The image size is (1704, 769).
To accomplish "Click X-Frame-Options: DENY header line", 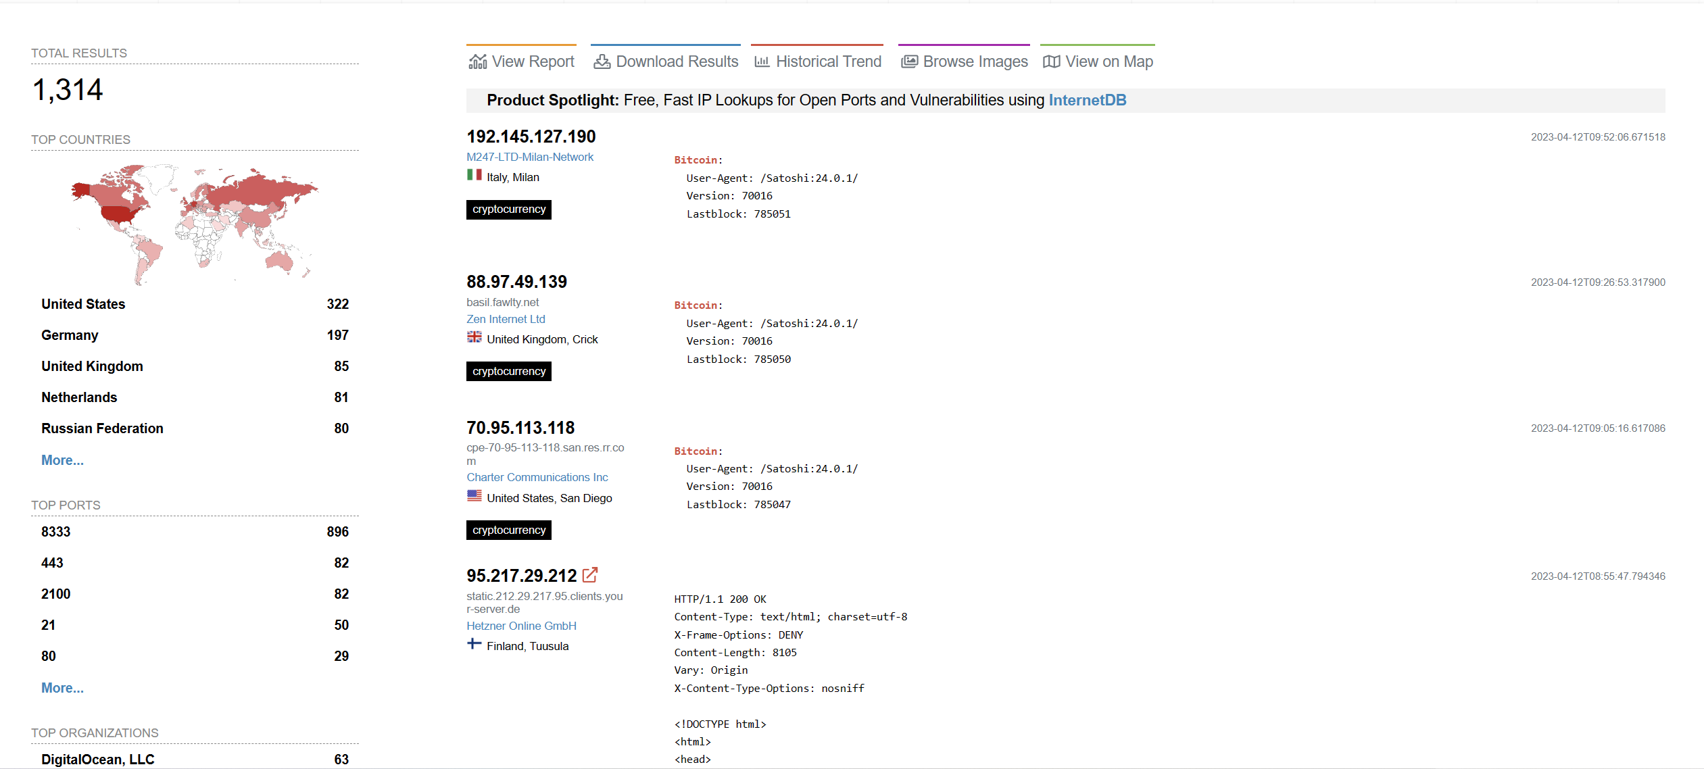I will (x=739, y=635).
